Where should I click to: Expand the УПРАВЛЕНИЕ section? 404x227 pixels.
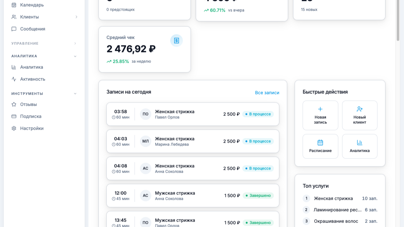tap(75, 43)
